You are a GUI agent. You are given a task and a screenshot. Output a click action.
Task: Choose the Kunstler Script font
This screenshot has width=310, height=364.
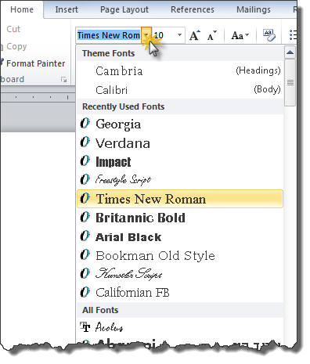(x=180, y=274)
